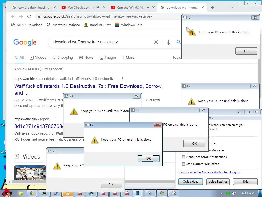Open the Waff 1.0 Destructive archive.org result
This screenshot has height=197, width=262.
pos(88,90)
